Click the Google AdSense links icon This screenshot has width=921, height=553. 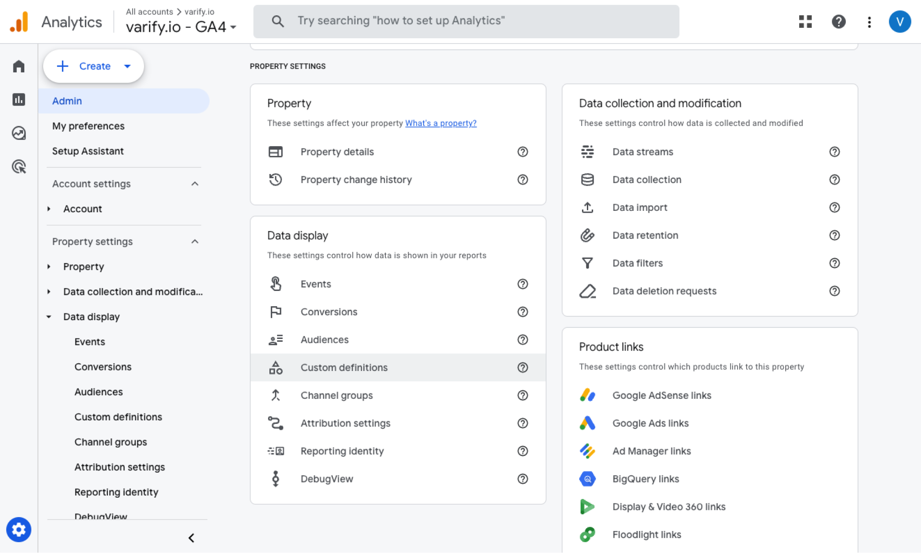[x=587, y=395]
